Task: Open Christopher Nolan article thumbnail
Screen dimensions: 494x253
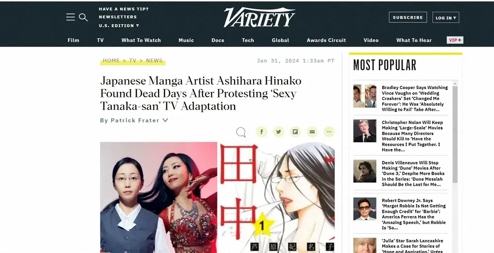Action: coord(365,131)
